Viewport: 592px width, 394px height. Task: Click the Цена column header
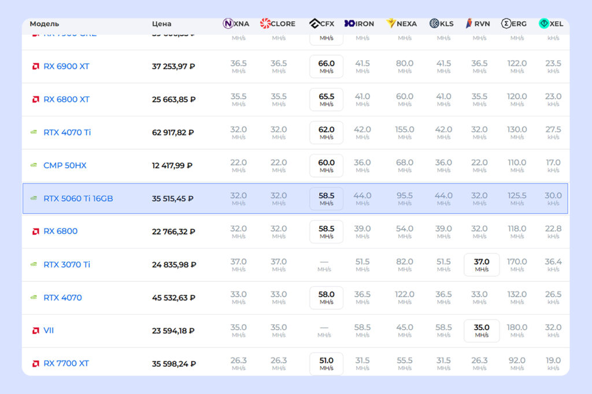tap(162, 24)
